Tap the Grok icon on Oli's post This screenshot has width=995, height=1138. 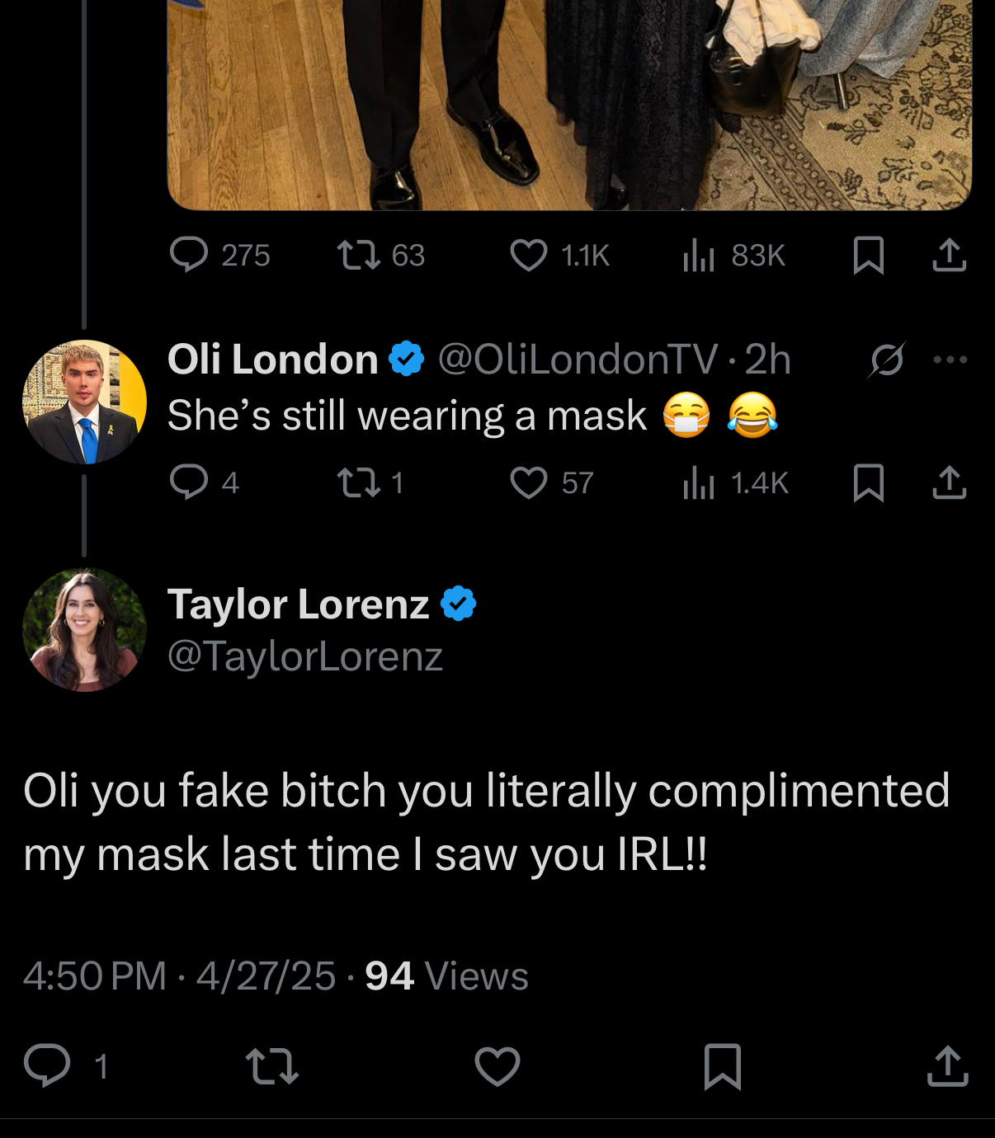pyautogui.click(x=887, y=360)
